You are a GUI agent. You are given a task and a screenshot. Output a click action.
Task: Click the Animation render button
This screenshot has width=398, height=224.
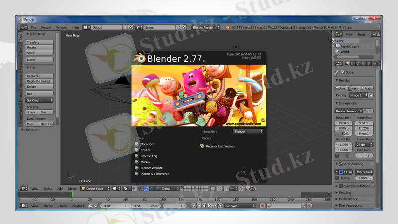[x=353, y=88]
